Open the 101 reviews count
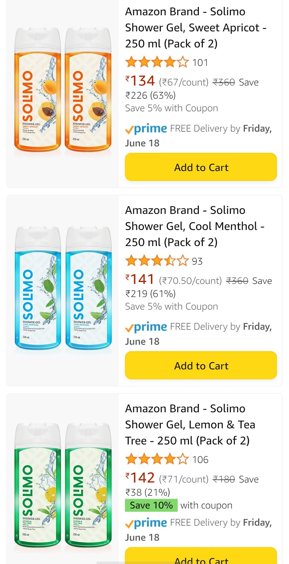Image resolution: width=289 pixels, height=564 pixels. pyautogui.click(x=200, y=63)
